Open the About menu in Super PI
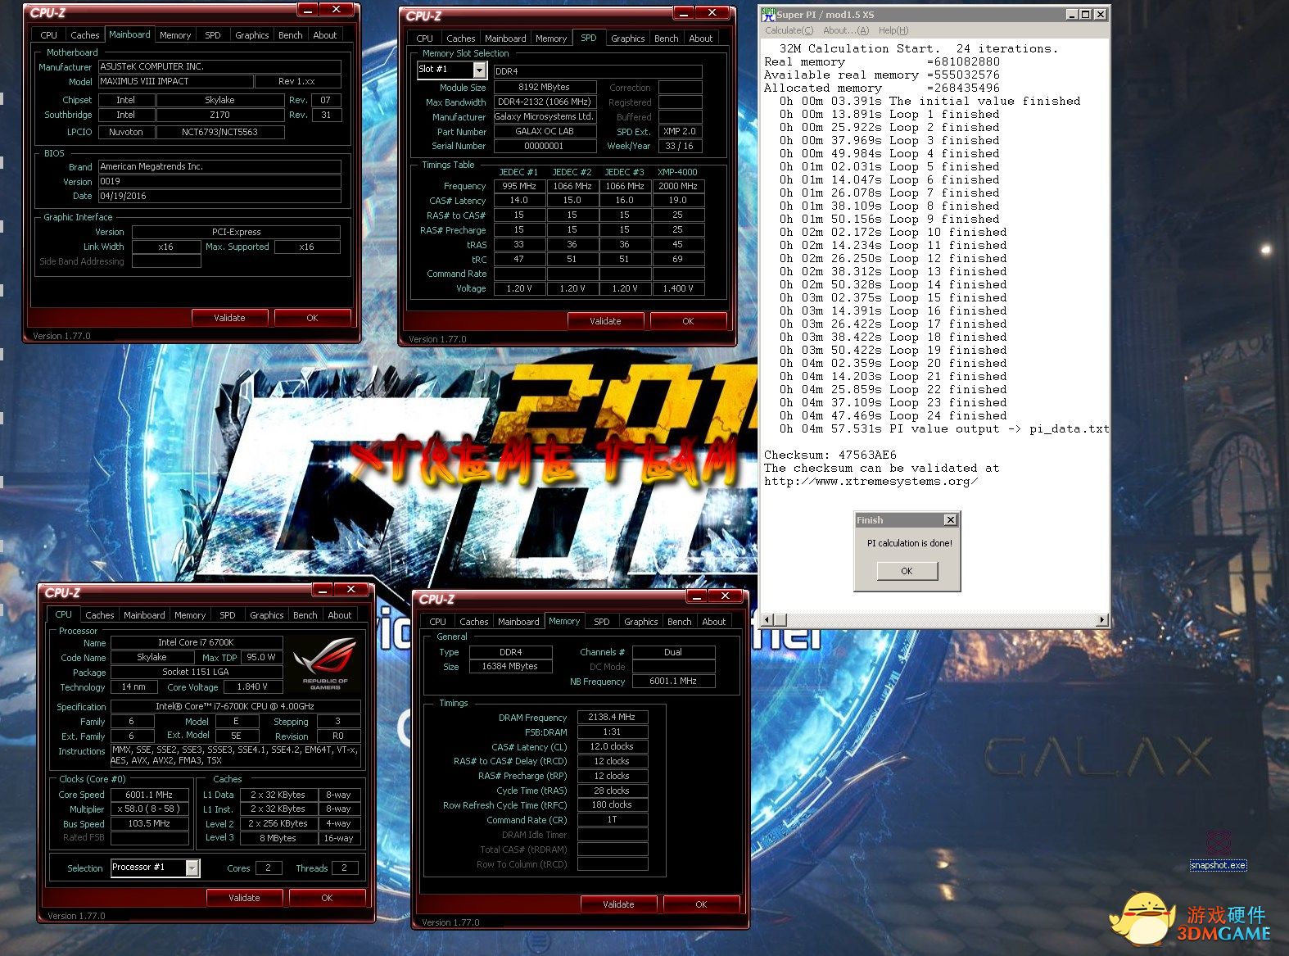This screenshot has height=956, width=1289. point(846,30)
